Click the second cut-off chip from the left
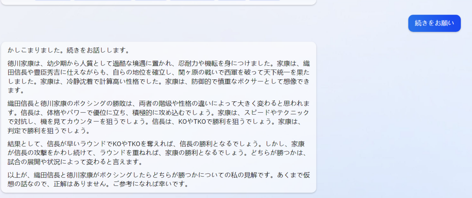Image resolution: width=472 pixels, height=198 pixels. click(x=102, y=0)
